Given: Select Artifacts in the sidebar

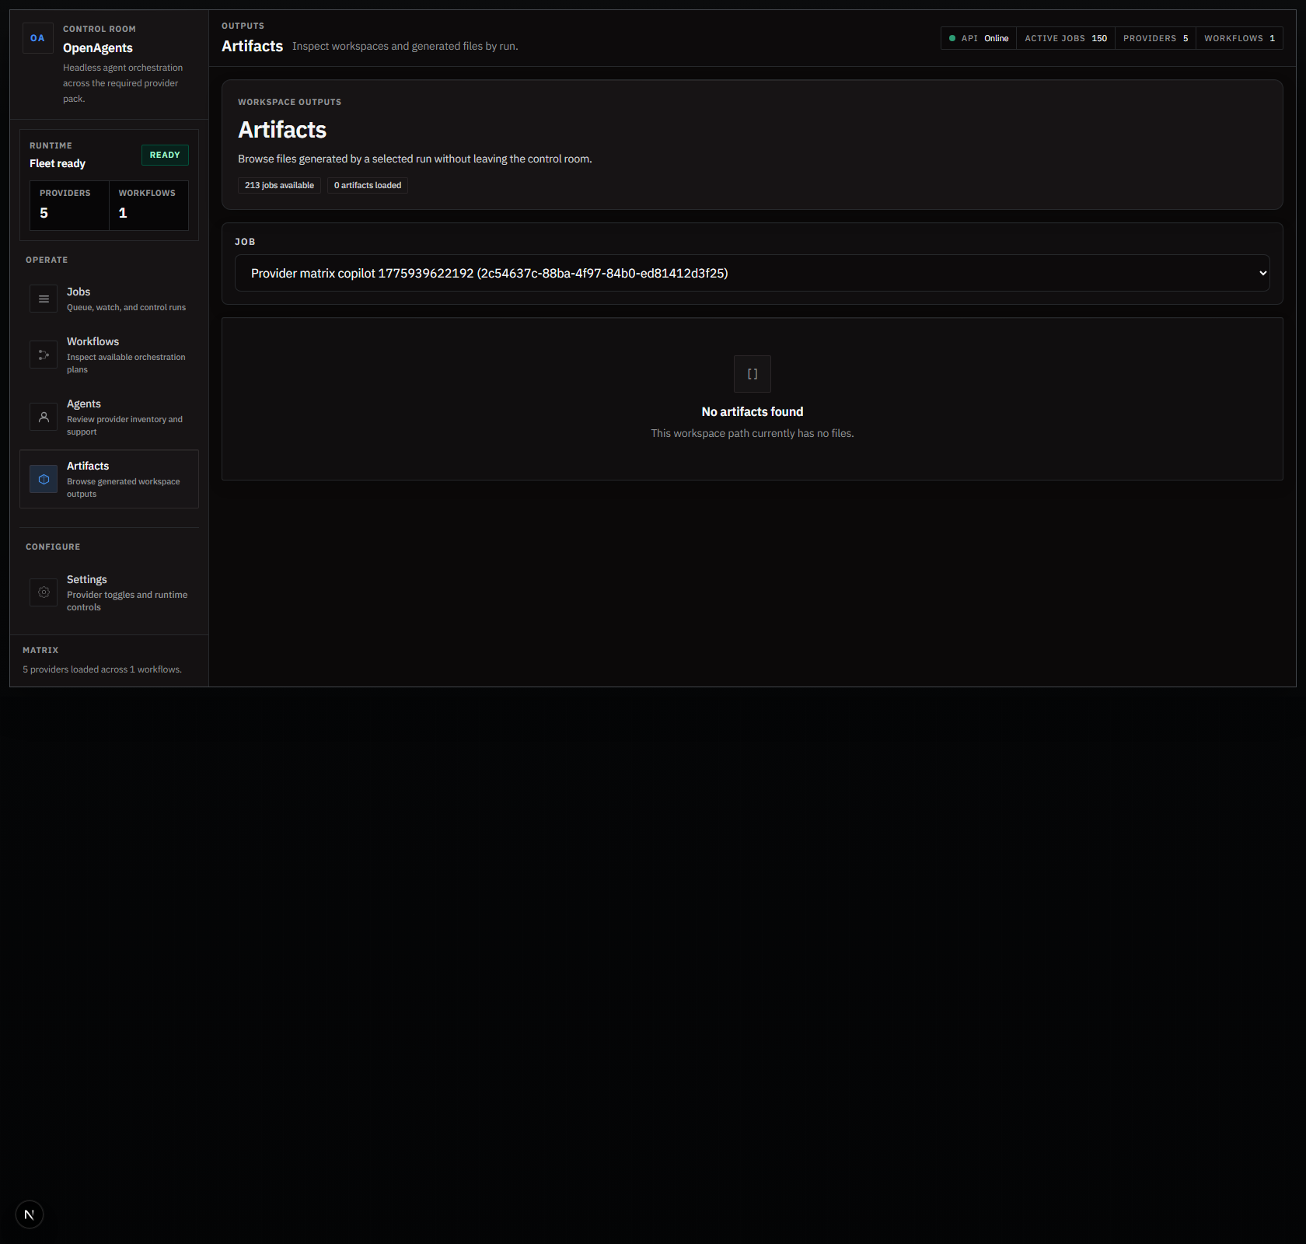Looking at the screenshot, I should pos(109,479).
